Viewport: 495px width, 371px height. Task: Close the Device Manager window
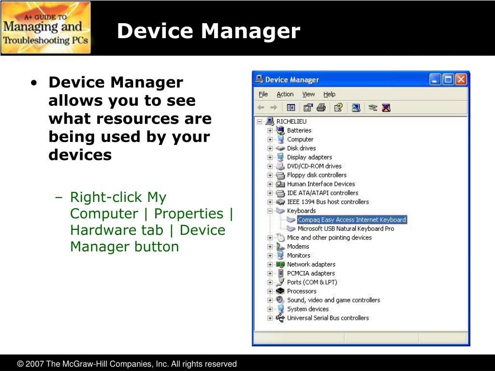(x=461, y=80)
